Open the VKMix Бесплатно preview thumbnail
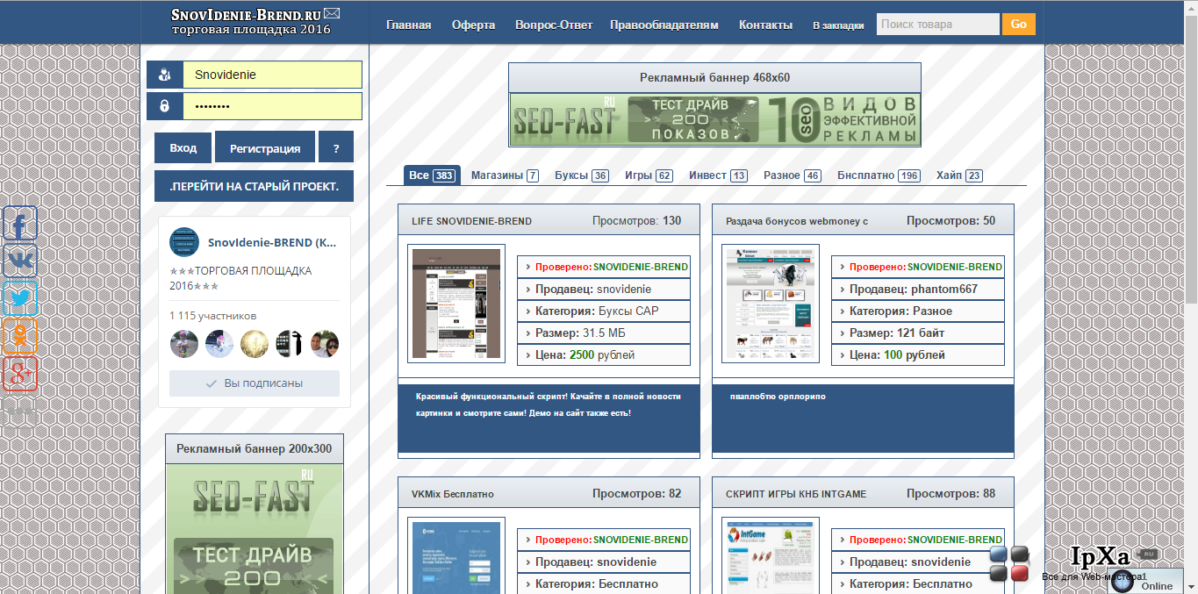1198x594 pixels. pyautogui.click(x=456, y=555)
